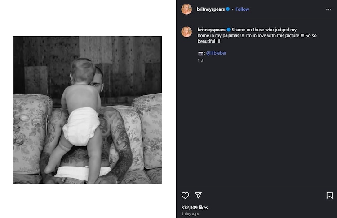Click verified badge beside header username

point(228,9)
